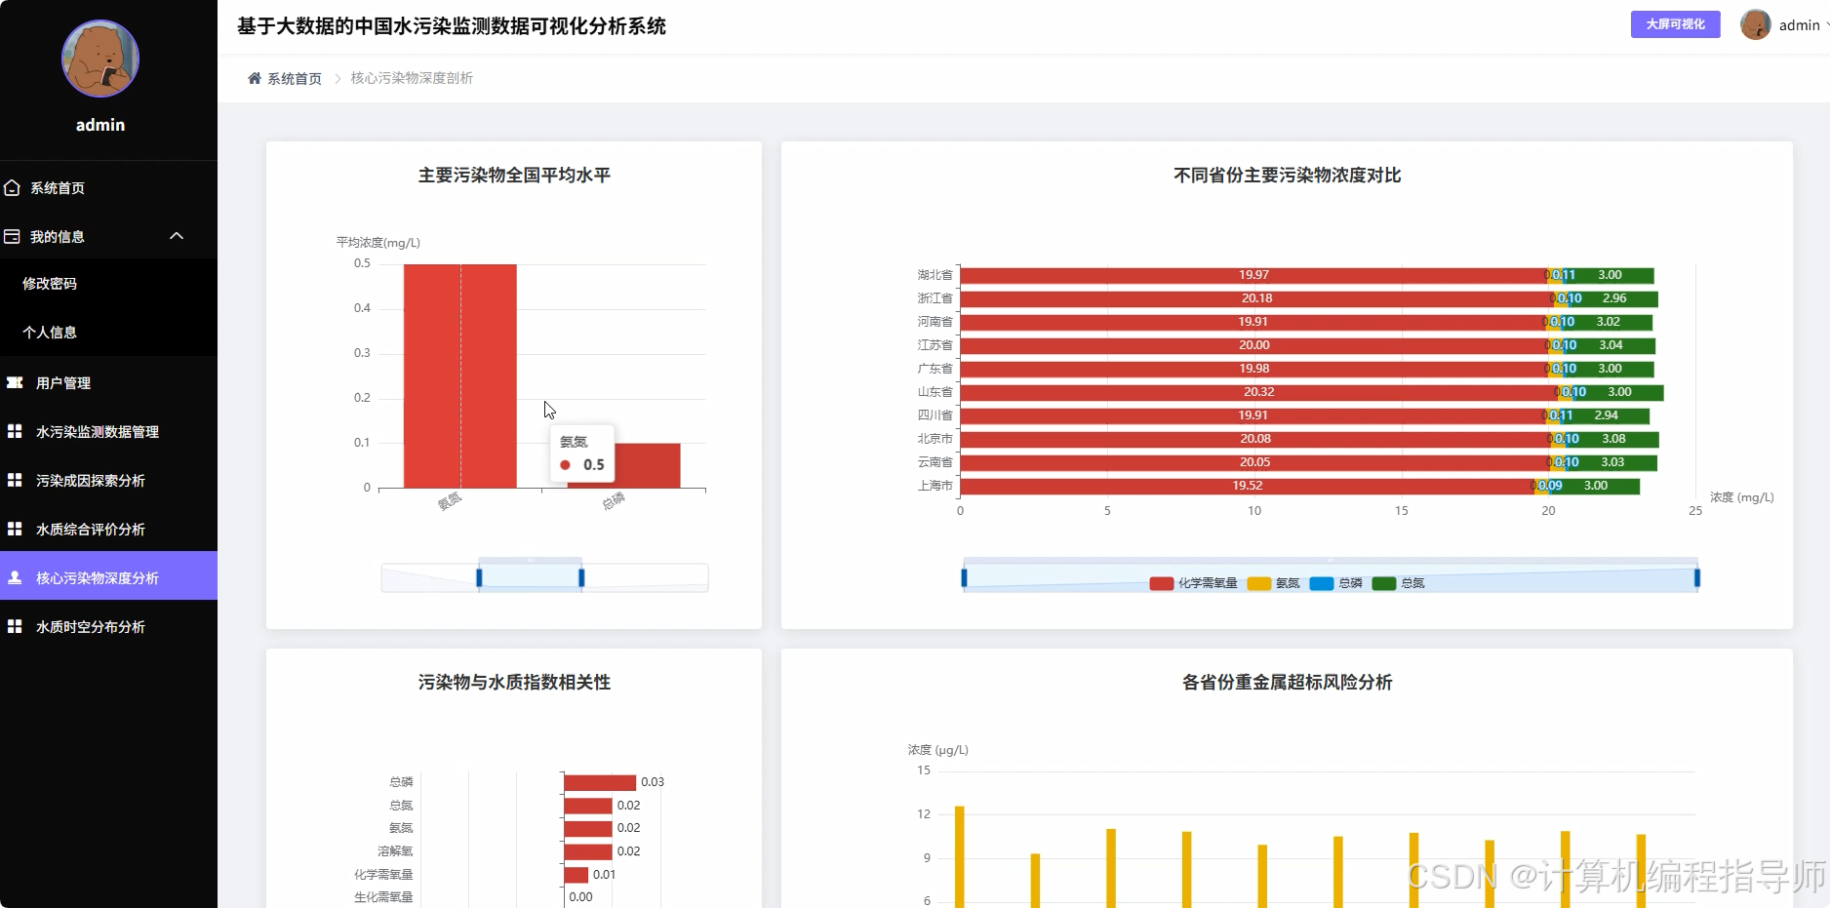The height and width of the screenshot is (908, 1830).
Task: Click the chart title 各省份重金属超标风险分析
Action: 1287,683
